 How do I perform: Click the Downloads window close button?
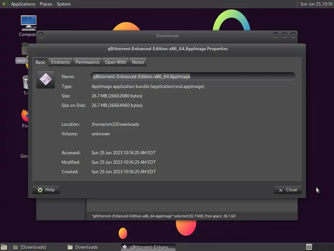coord(293,35)
